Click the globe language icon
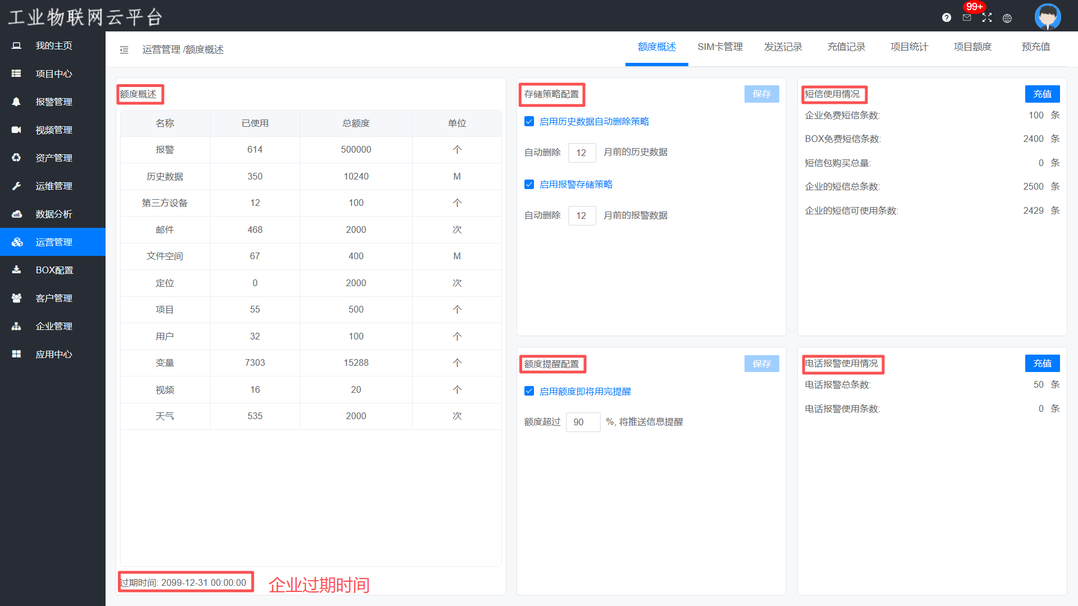Viewport: 1078px width, 606px height. click(x=1007, y=19)
